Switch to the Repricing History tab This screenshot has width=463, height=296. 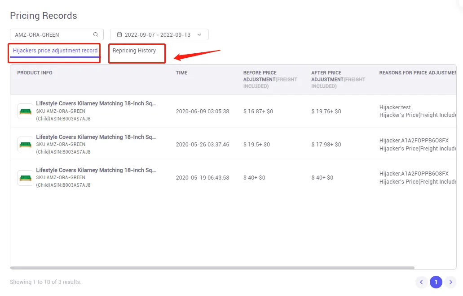tap(137, 53)
